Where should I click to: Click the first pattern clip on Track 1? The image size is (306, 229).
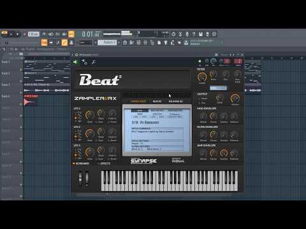tap(47, 66)
